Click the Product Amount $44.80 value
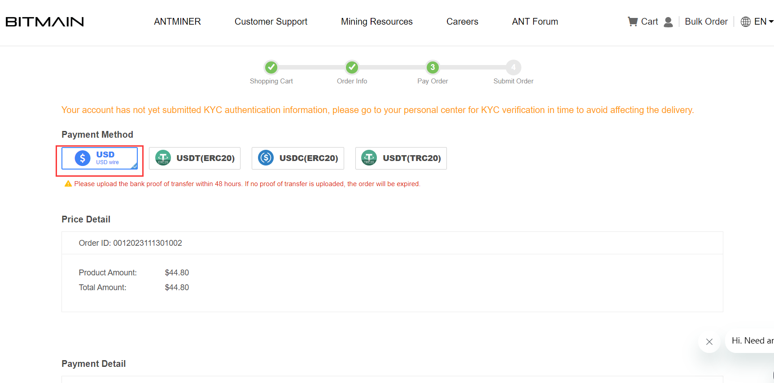The height and width of the screenshot is (383, 774). tap(177, 273)
